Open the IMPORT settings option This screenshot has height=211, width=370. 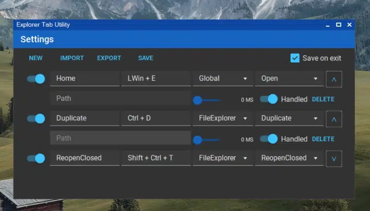pyautogui.click(x=72, y=58)
